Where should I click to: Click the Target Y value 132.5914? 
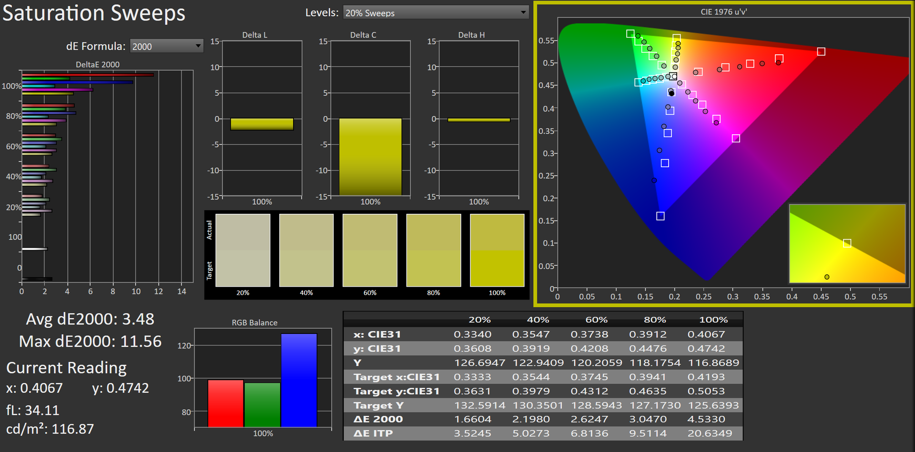[479, 405]
